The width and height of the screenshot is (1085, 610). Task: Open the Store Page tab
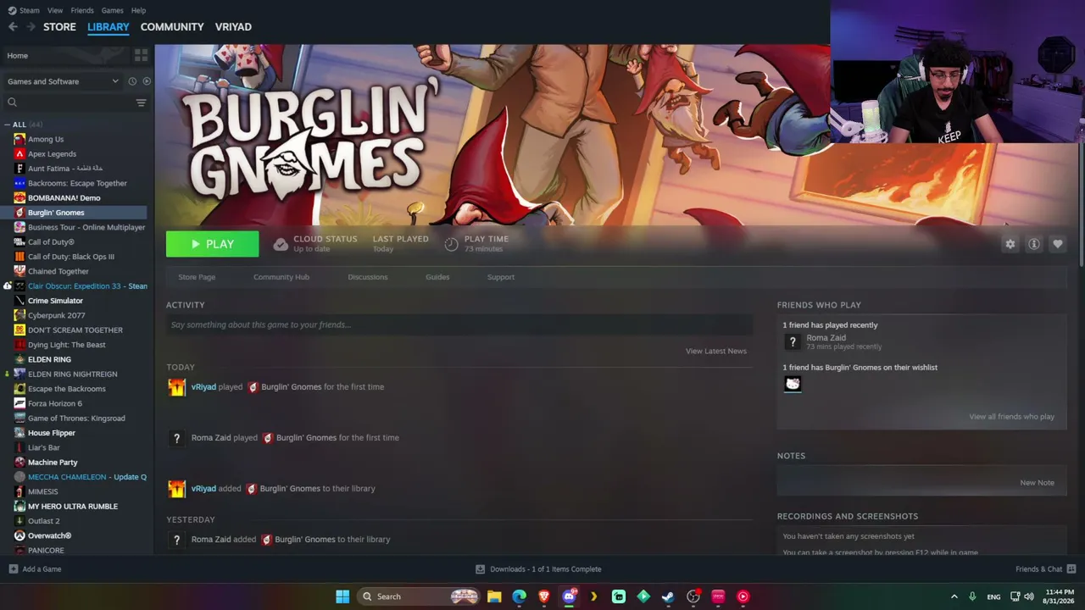pos(197,277)
